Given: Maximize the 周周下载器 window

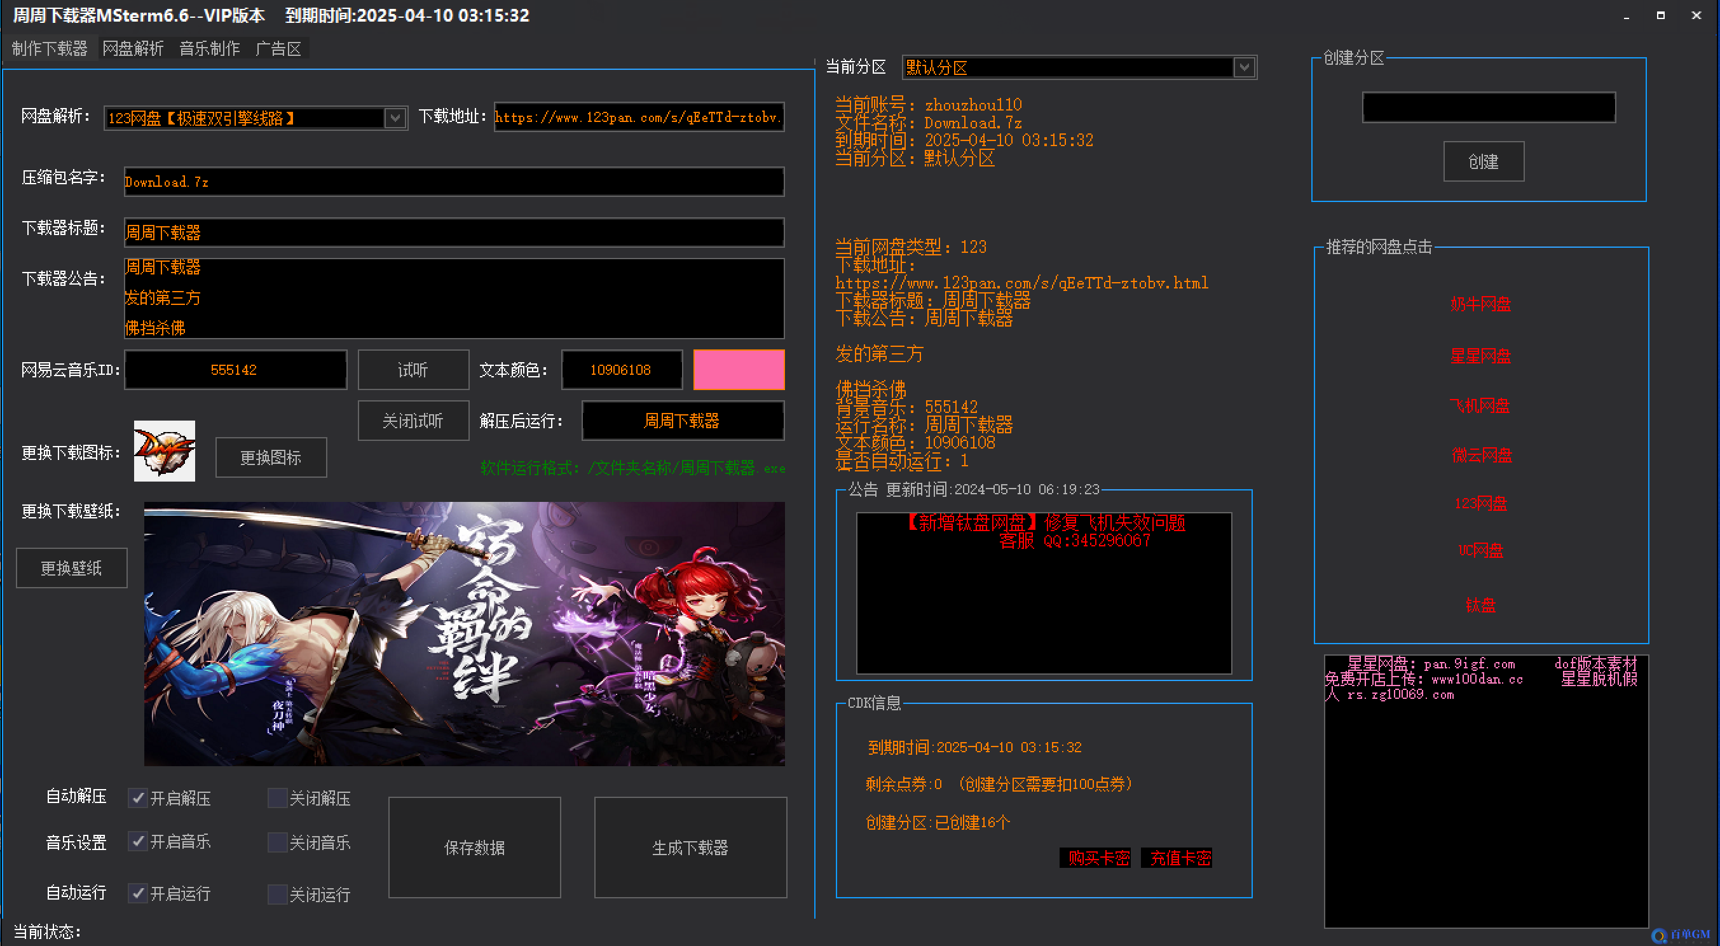Looking at the screenshot, I should coord(1661,16).
